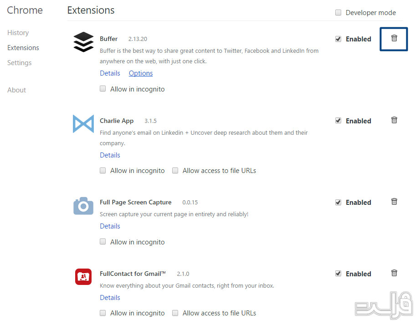The width and height of the screenshot is (420, 325).
Task: Click Charlie App's description text
Action: click(204, 138)
